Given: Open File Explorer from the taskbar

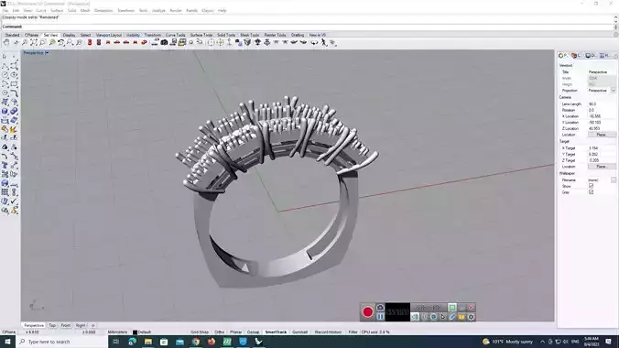Looking at the screenshot, I should tap(148, 342).
